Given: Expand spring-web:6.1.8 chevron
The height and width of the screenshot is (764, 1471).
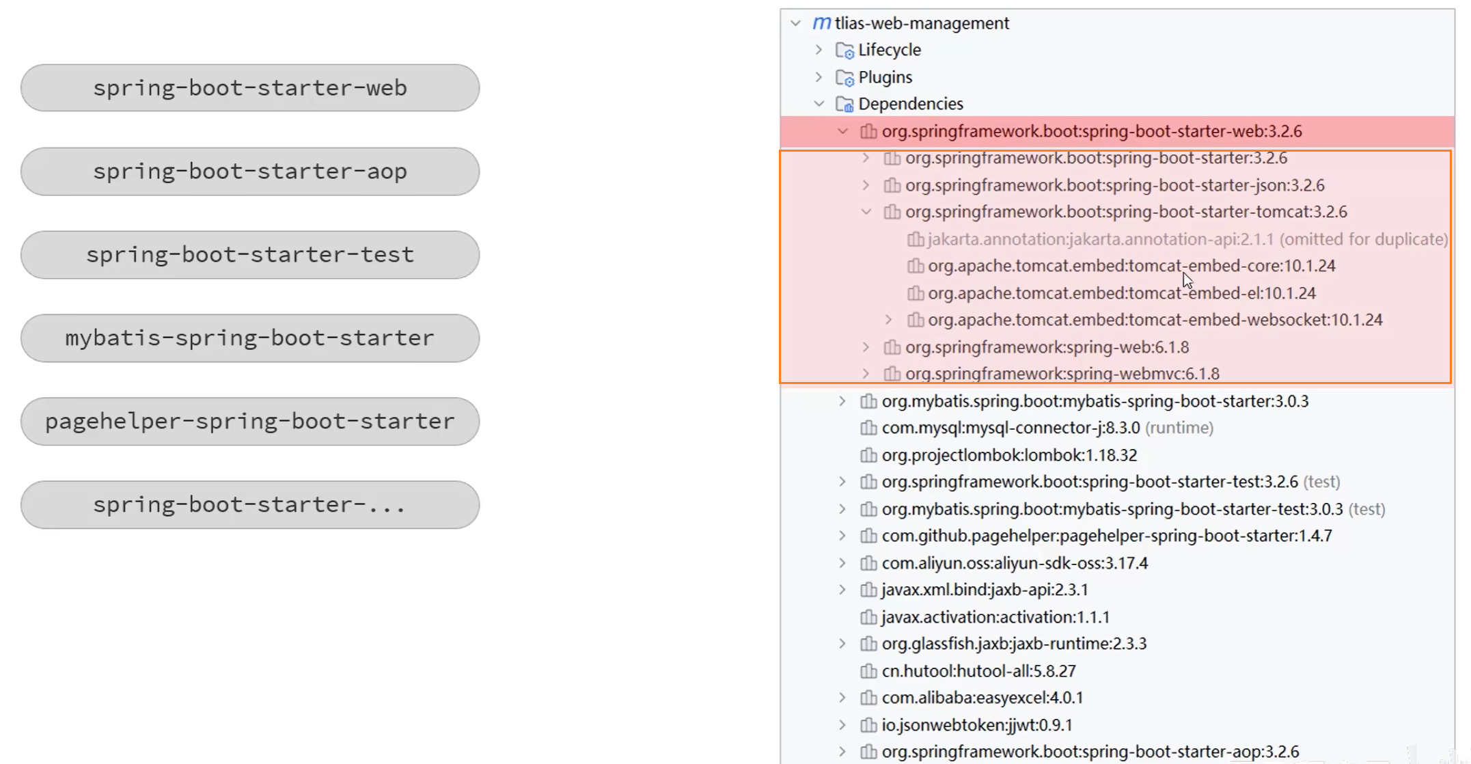Looking at the screenshot, I should (x=866, y=347).
